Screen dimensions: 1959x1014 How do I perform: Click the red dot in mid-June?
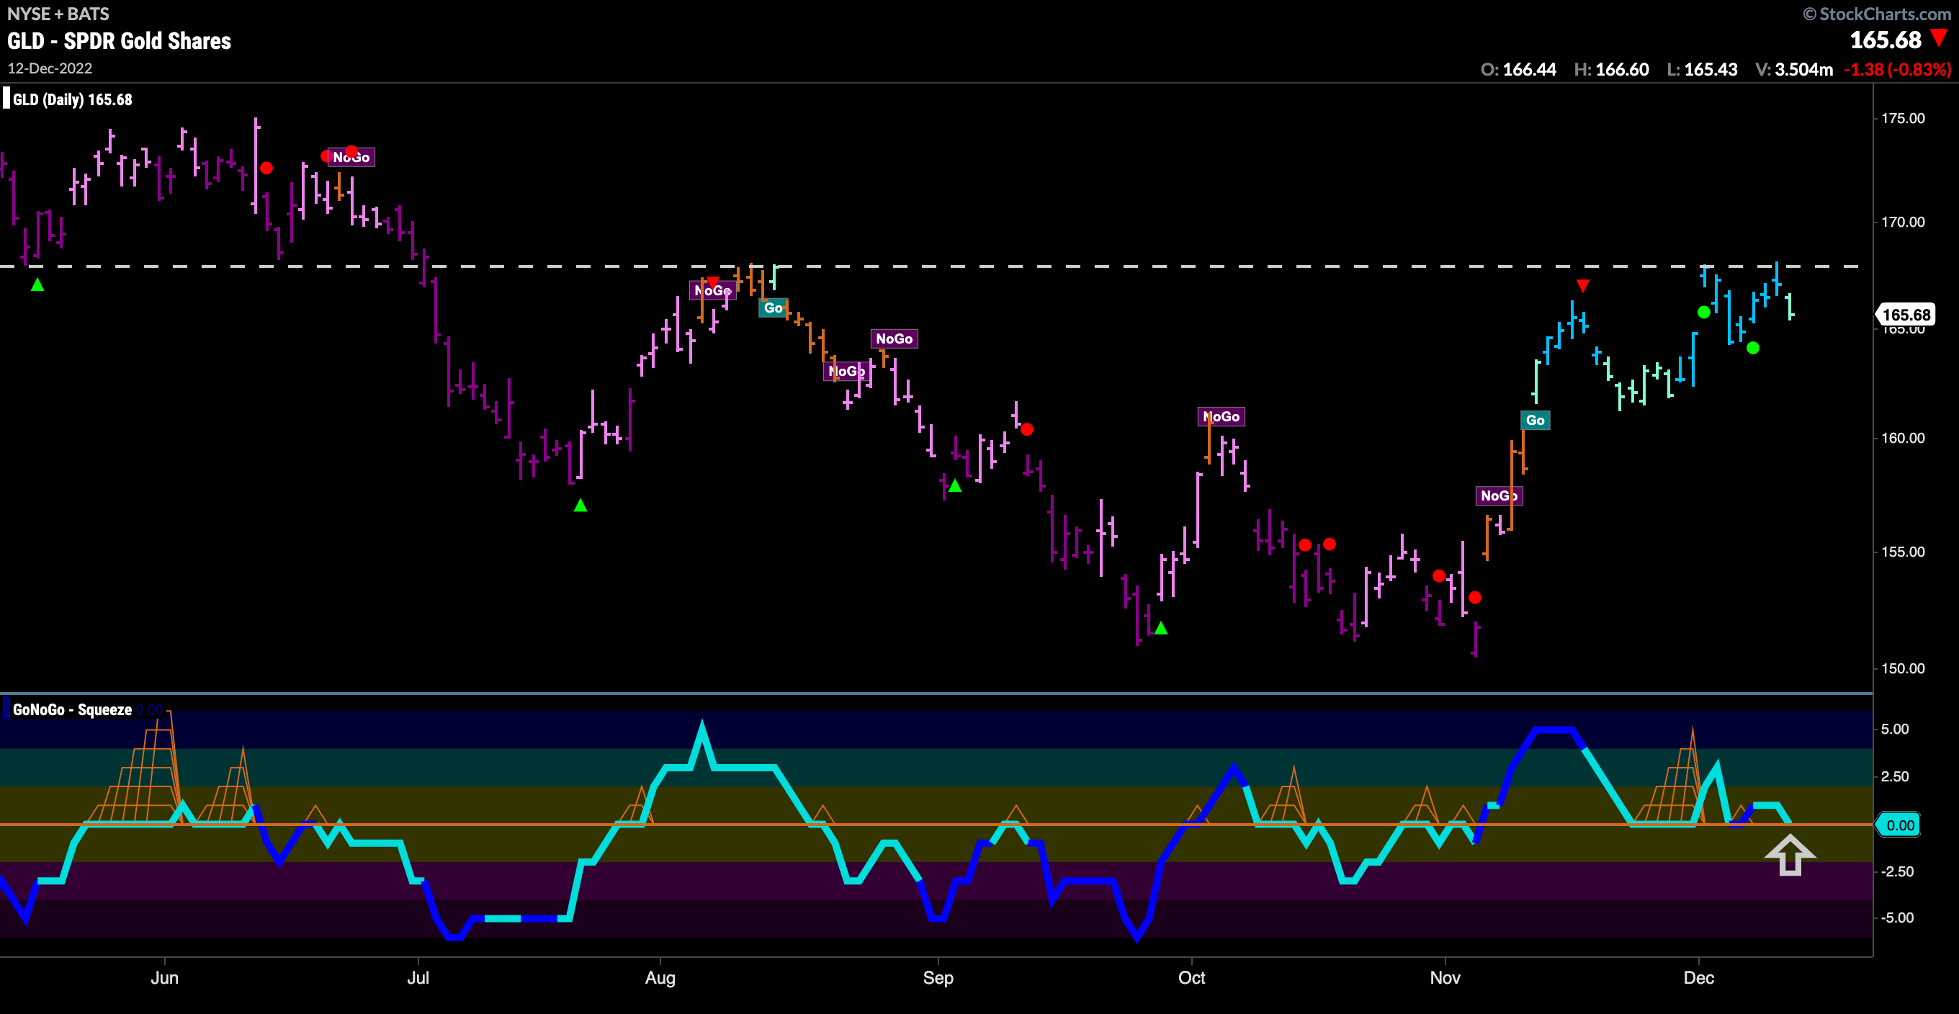tap(266, 168)
